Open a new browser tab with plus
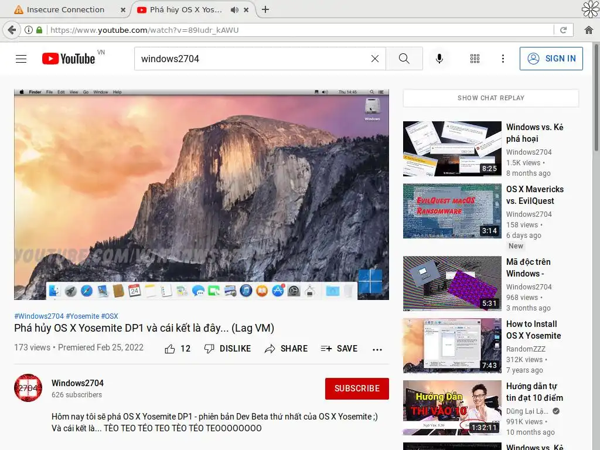 point(265,9)
